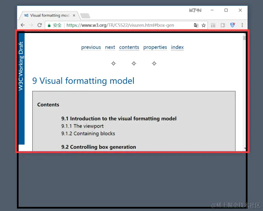Open the contents link
The width and height of the screenshot is (263, 211).
click(129, 47)
